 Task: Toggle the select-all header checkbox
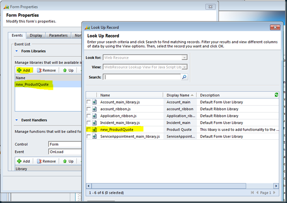88,95
